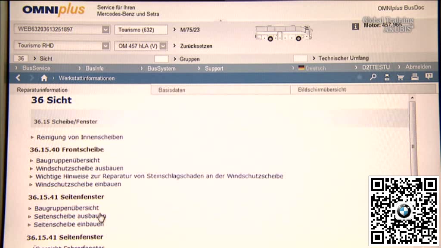Open the feedback speech bubble icon

coord(429,76)
